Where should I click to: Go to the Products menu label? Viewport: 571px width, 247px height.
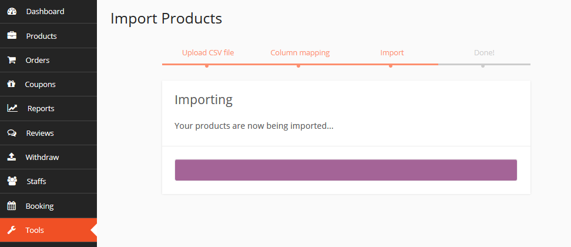(41, 36)
